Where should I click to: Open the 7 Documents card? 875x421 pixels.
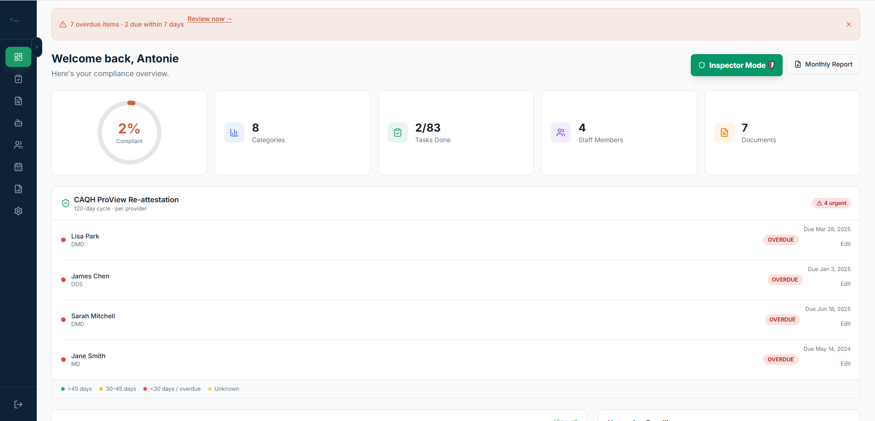pos(782,133)
